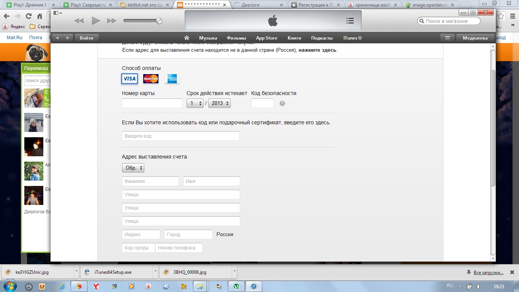
Task: Switch RU language indicator in tray
Action: 450,285
